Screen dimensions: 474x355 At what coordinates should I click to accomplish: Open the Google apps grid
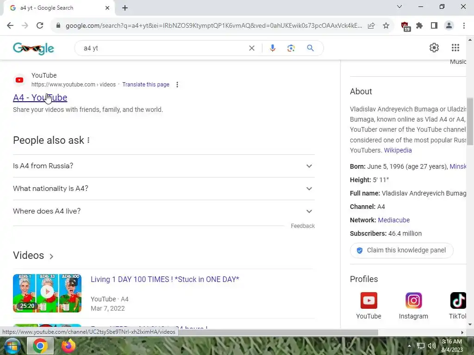tap(455, 48)
